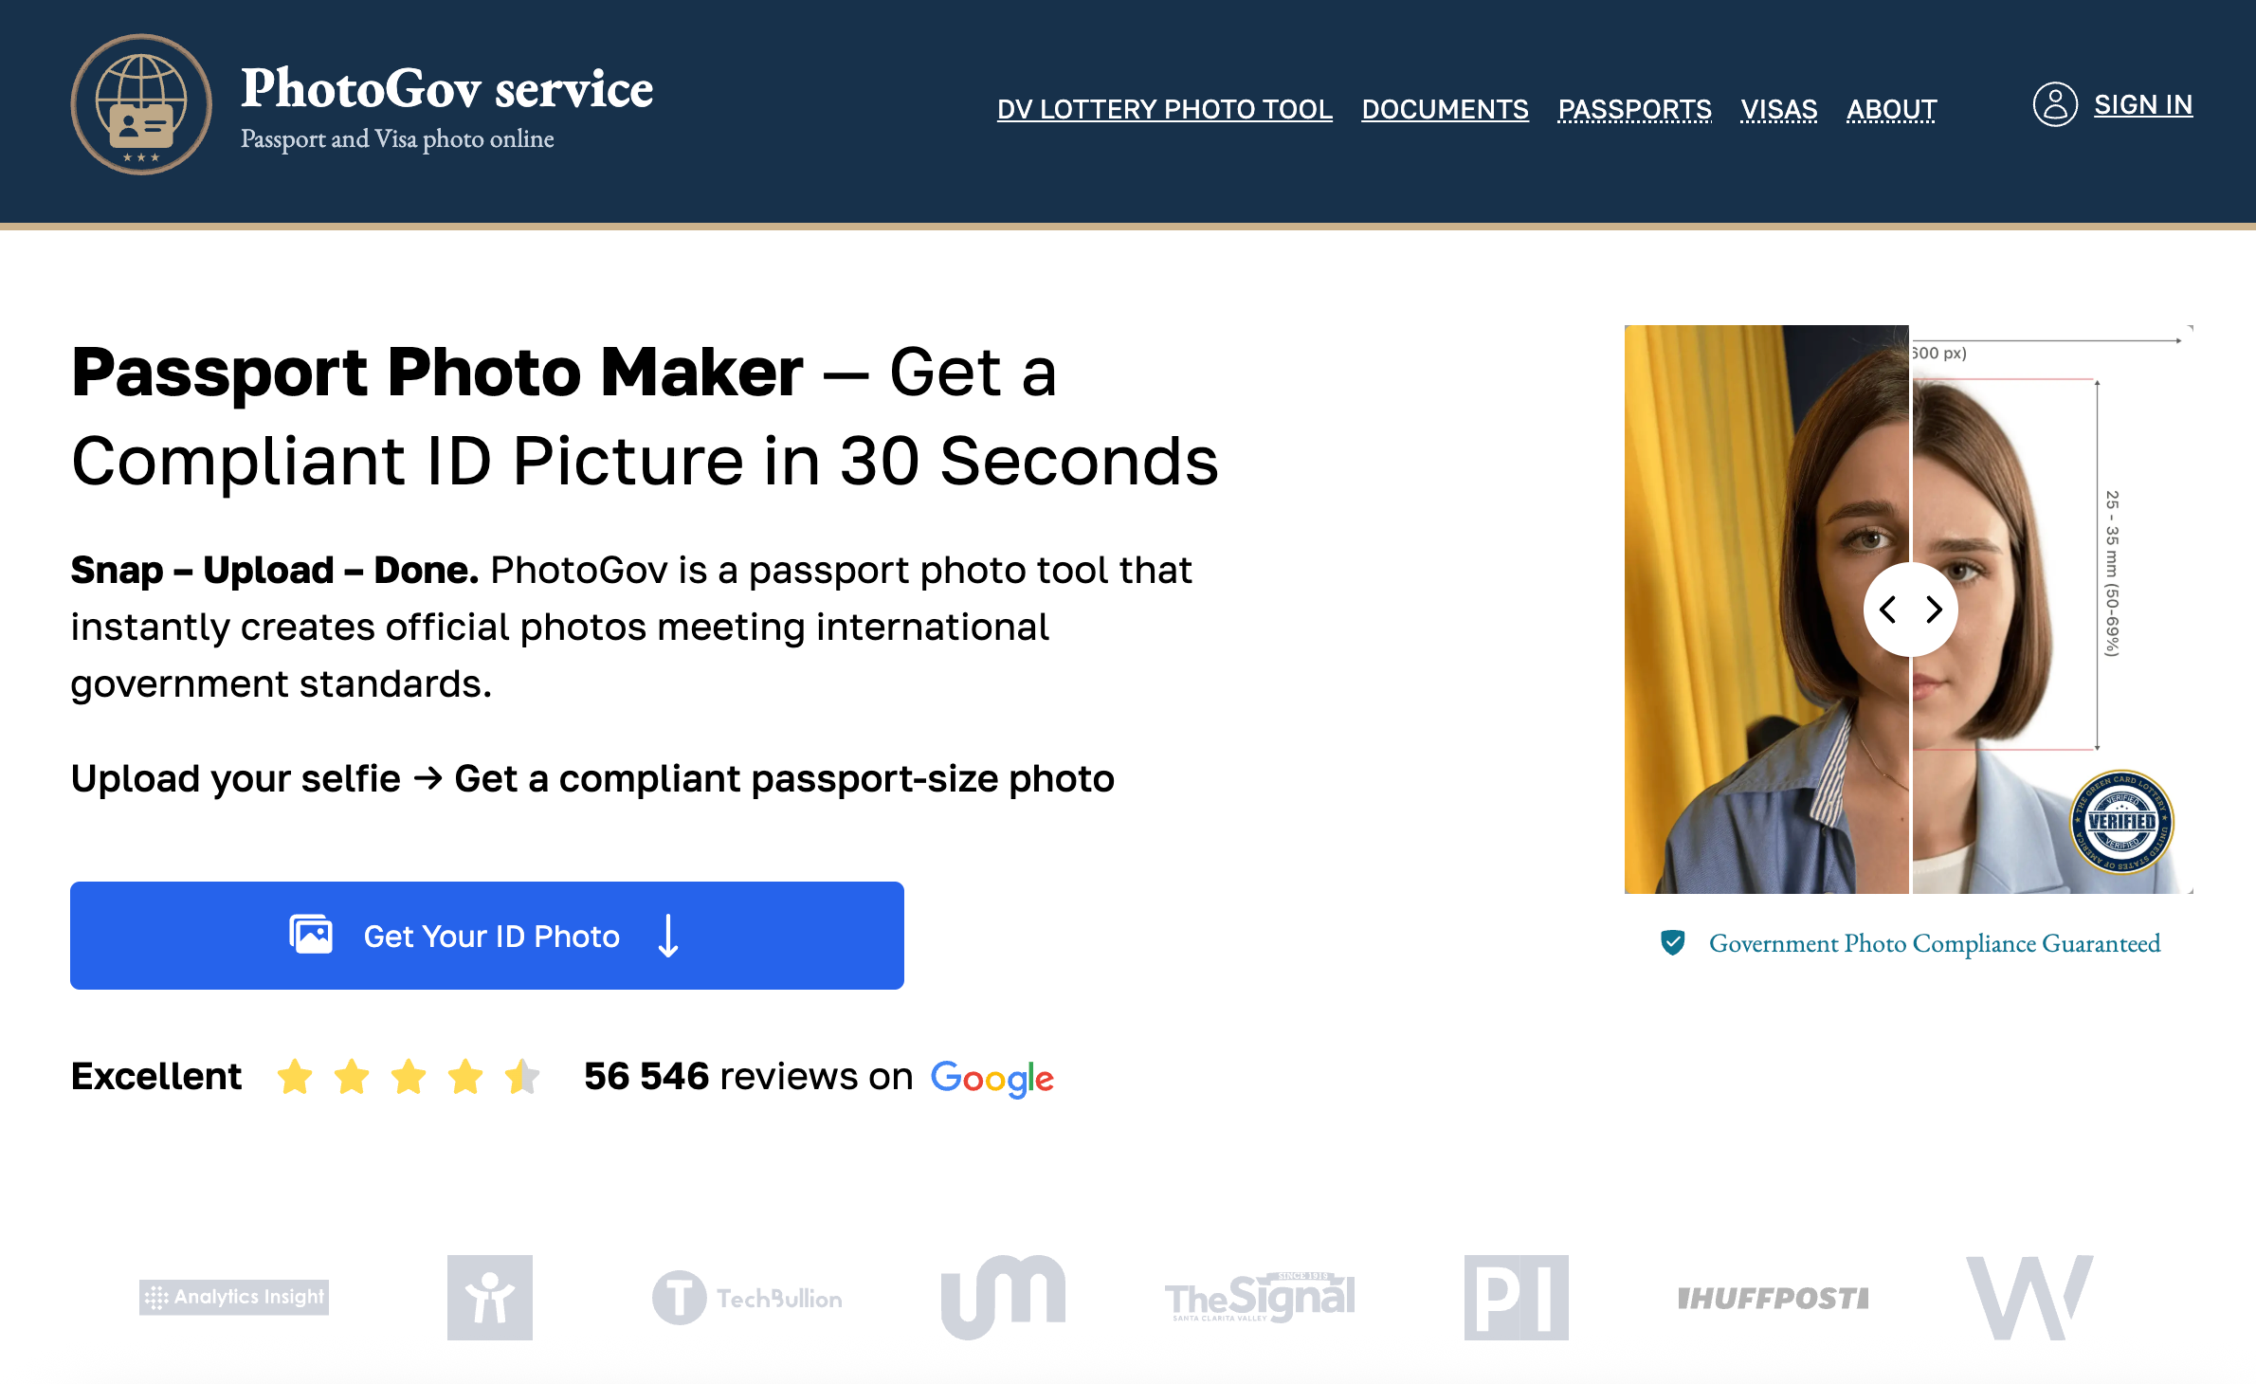Screen dimensions: 2256x1384
Task: Click the PhotoGov globe passport logo
Action: tap(141, 104)
